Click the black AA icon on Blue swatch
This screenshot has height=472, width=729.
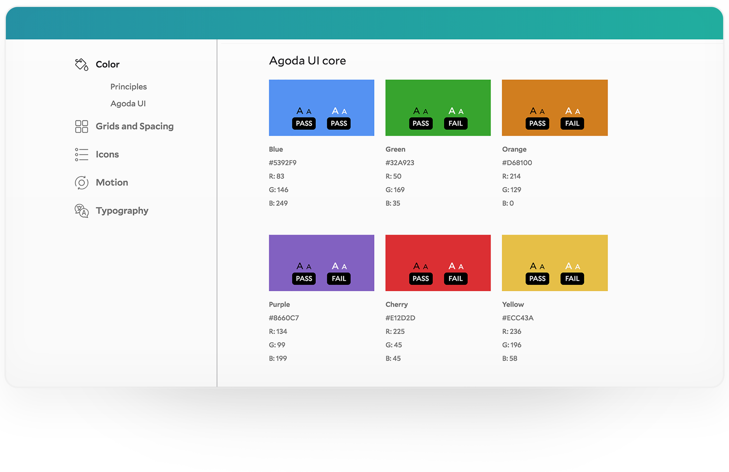[x=304, y=111]
